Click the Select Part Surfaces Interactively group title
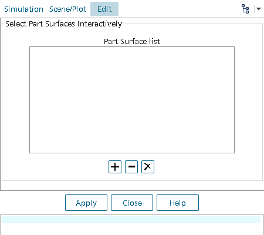Image resolution: width=264 pixels, height=235 pixels. 64,24
